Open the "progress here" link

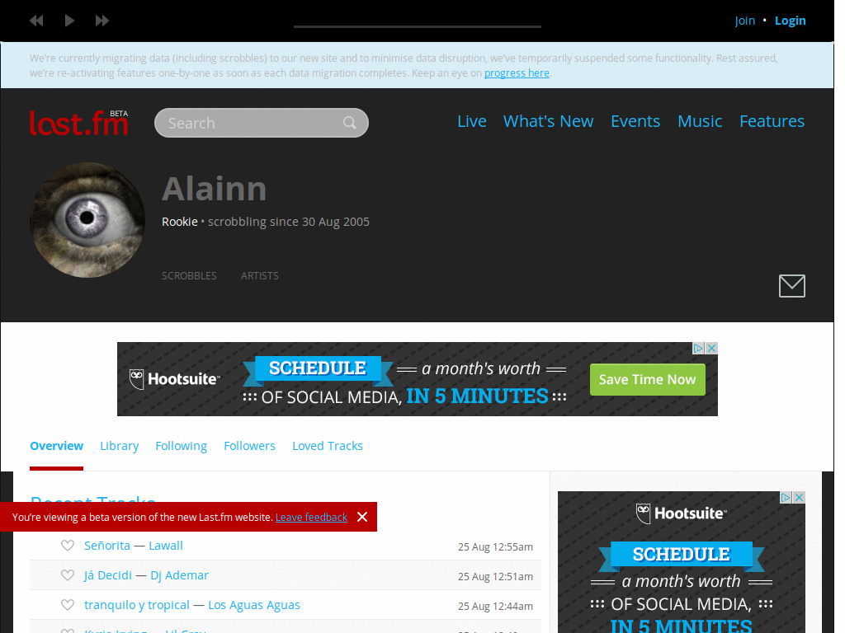click(x=517, y=73)
